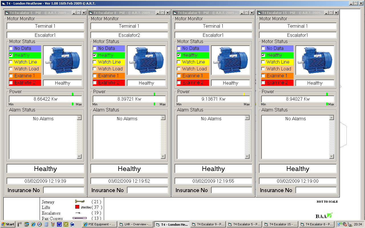Open Windows Media Player quick launch icon
The image size is (365, 228).
click(40, 224)
